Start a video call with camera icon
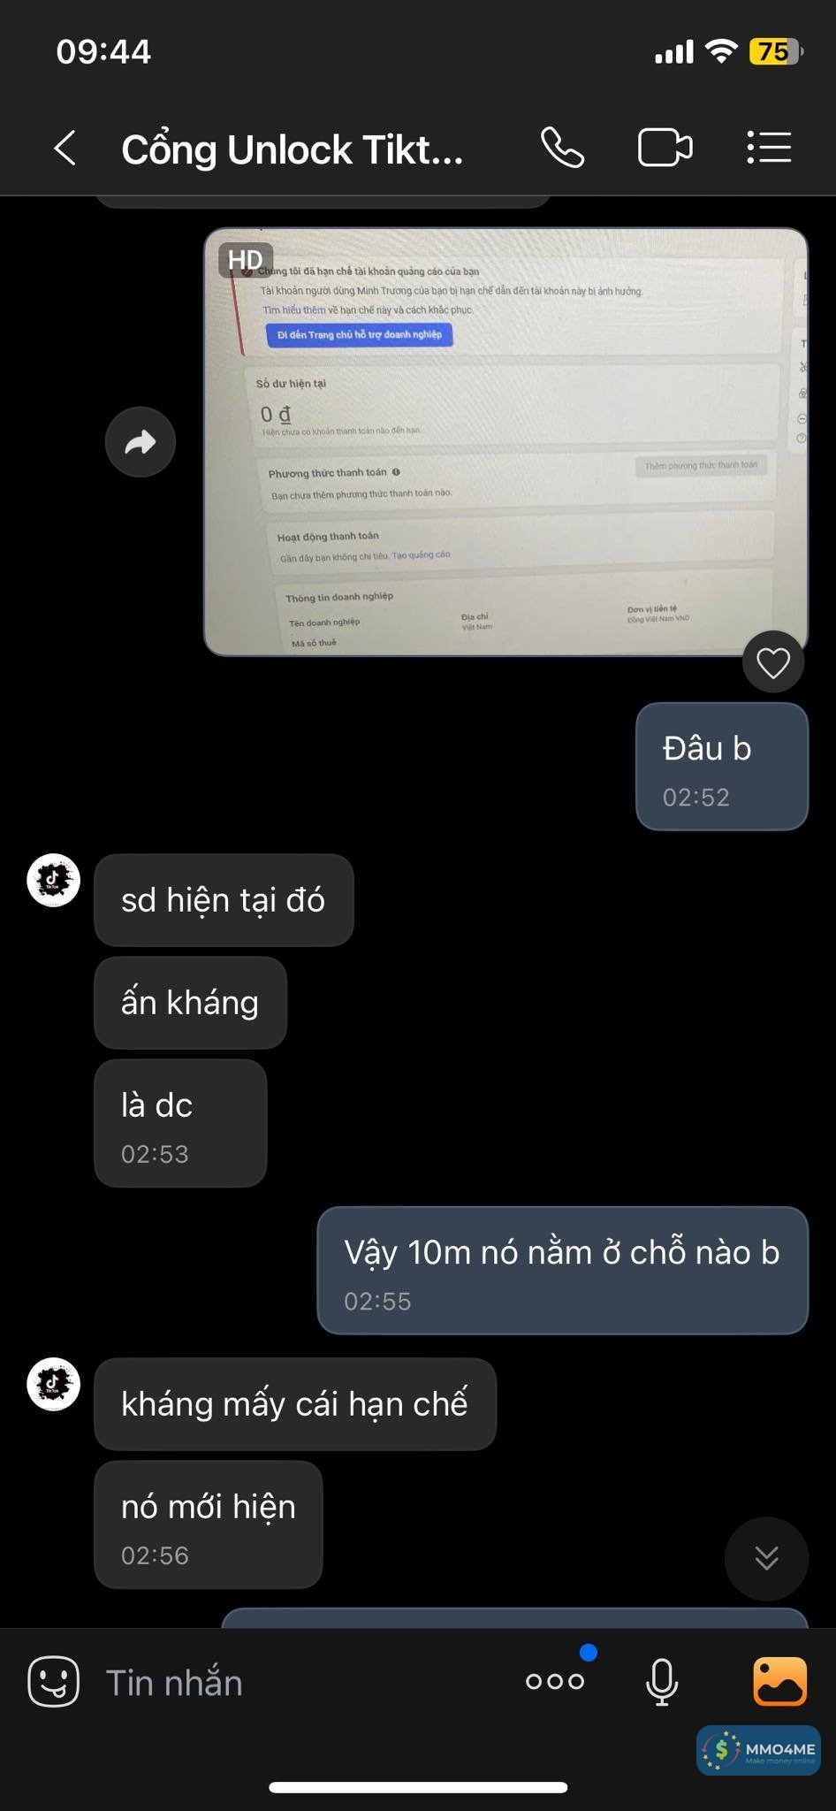 pos(665,148)
